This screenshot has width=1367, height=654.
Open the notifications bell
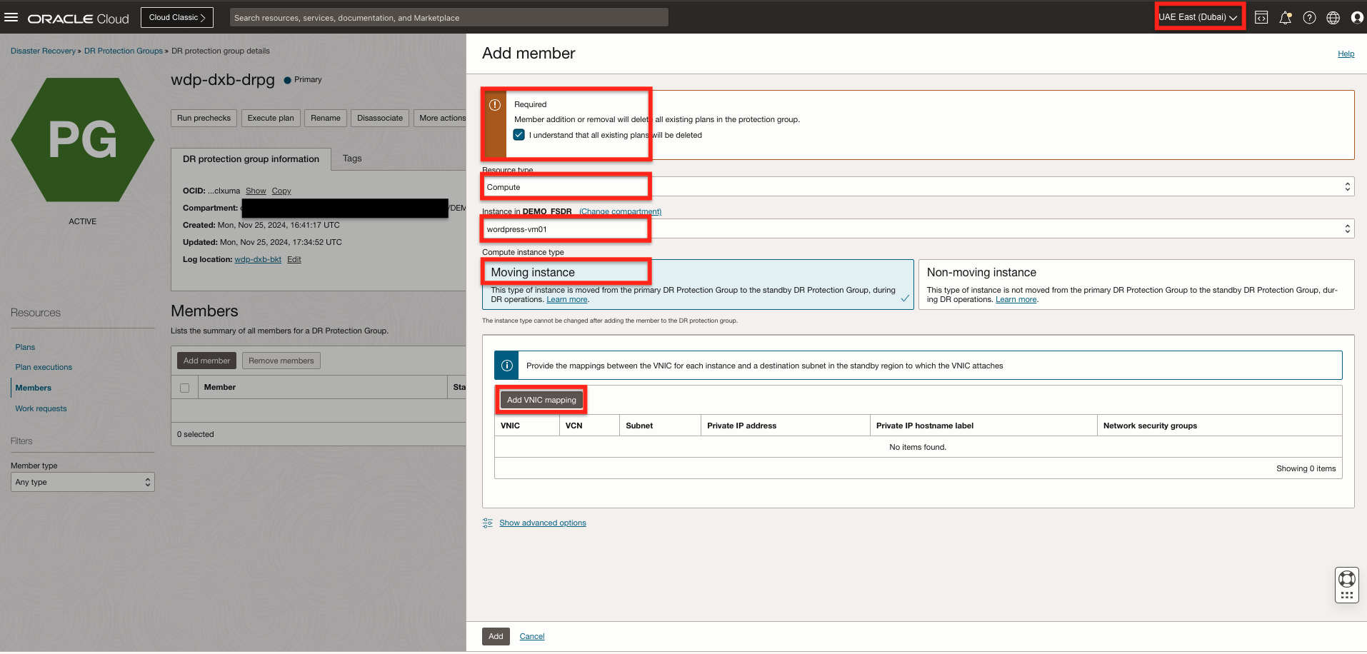[1286, 18]
